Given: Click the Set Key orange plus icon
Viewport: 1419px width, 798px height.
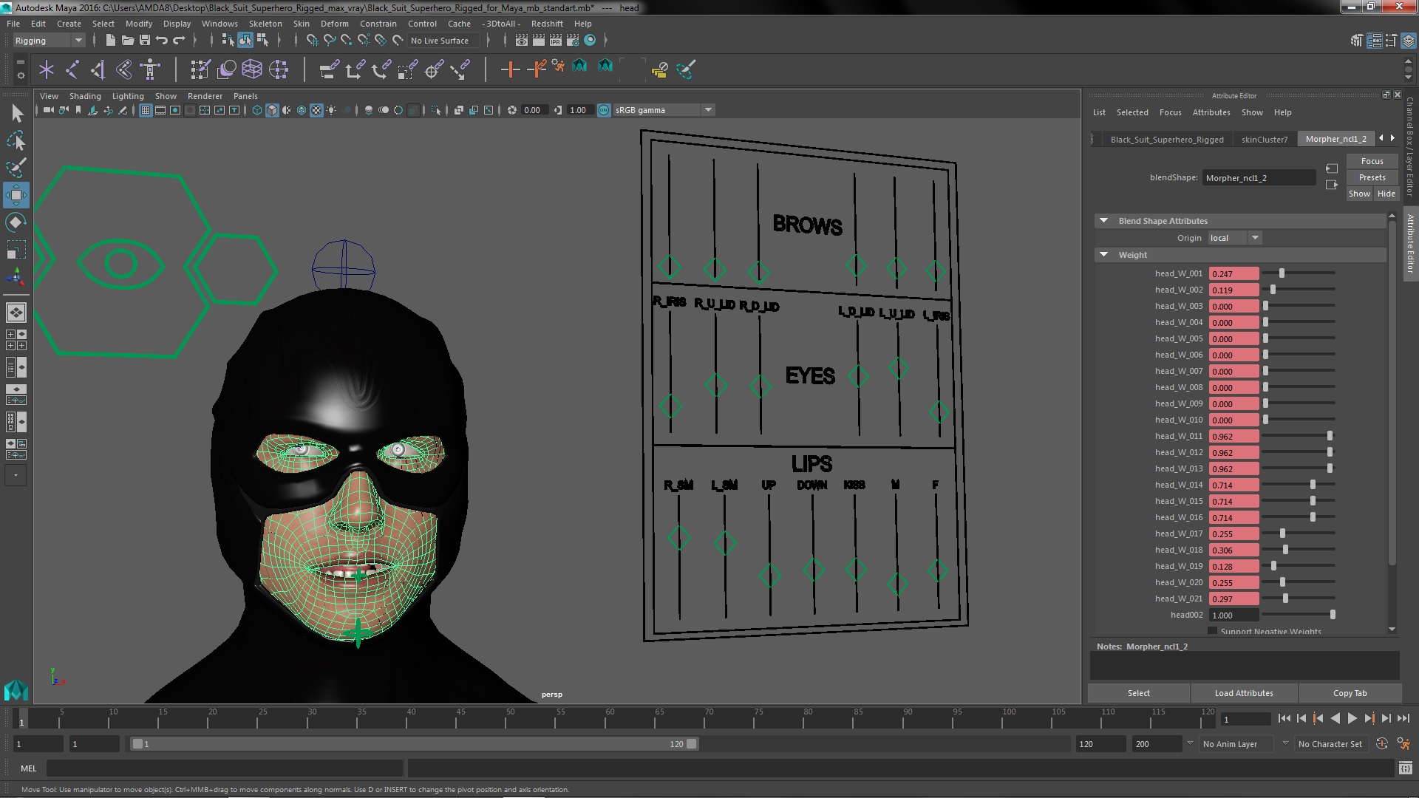Looking at the screenshot, I should tap(509, 69).
